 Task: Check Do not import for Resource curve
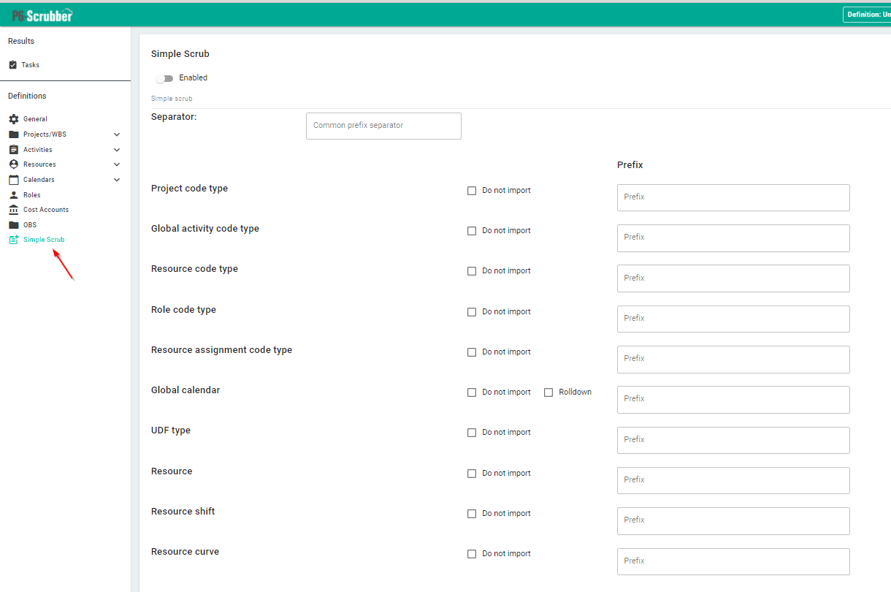[472, 554]
